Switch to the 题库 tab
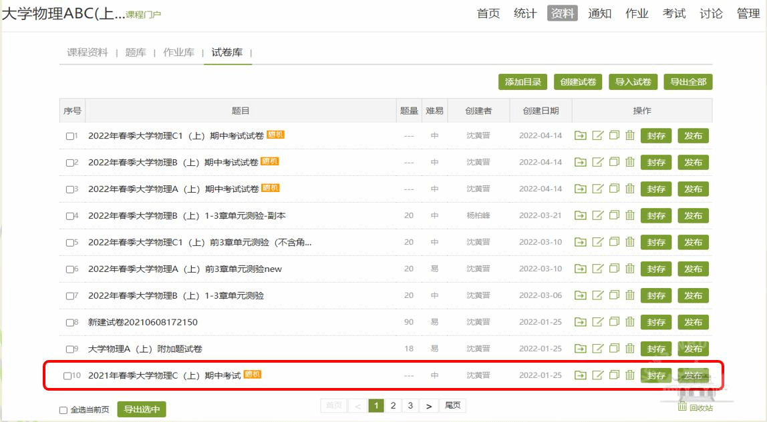Image resolution: width=767 pixels, height=422 pixels. click(136, 53)
